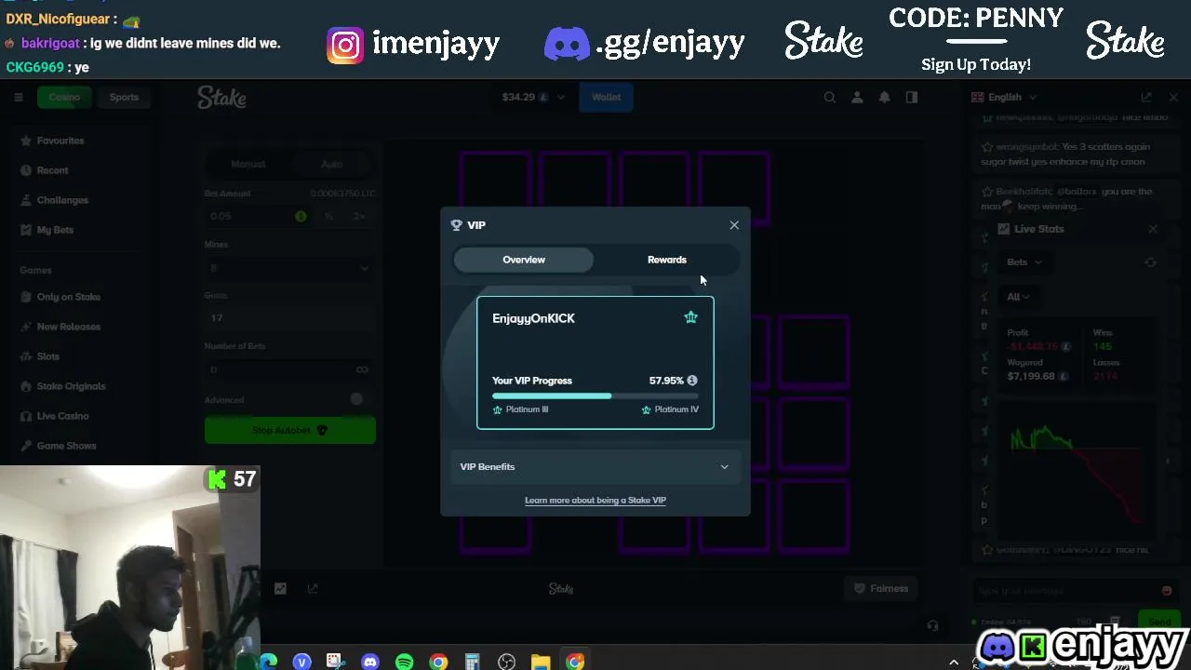Open the search icon in the header

[x=830, y=97]
